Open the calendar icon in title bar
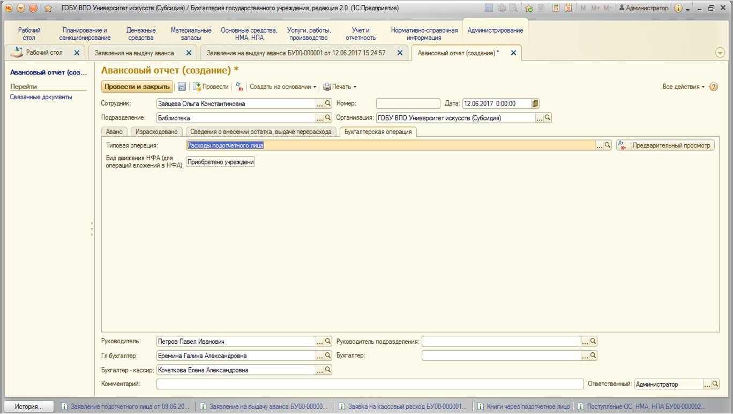 (x=569, y=8)
